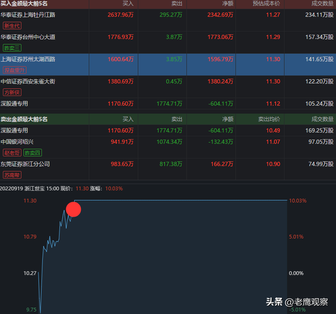Click the 10.79 price axis label

30,237
